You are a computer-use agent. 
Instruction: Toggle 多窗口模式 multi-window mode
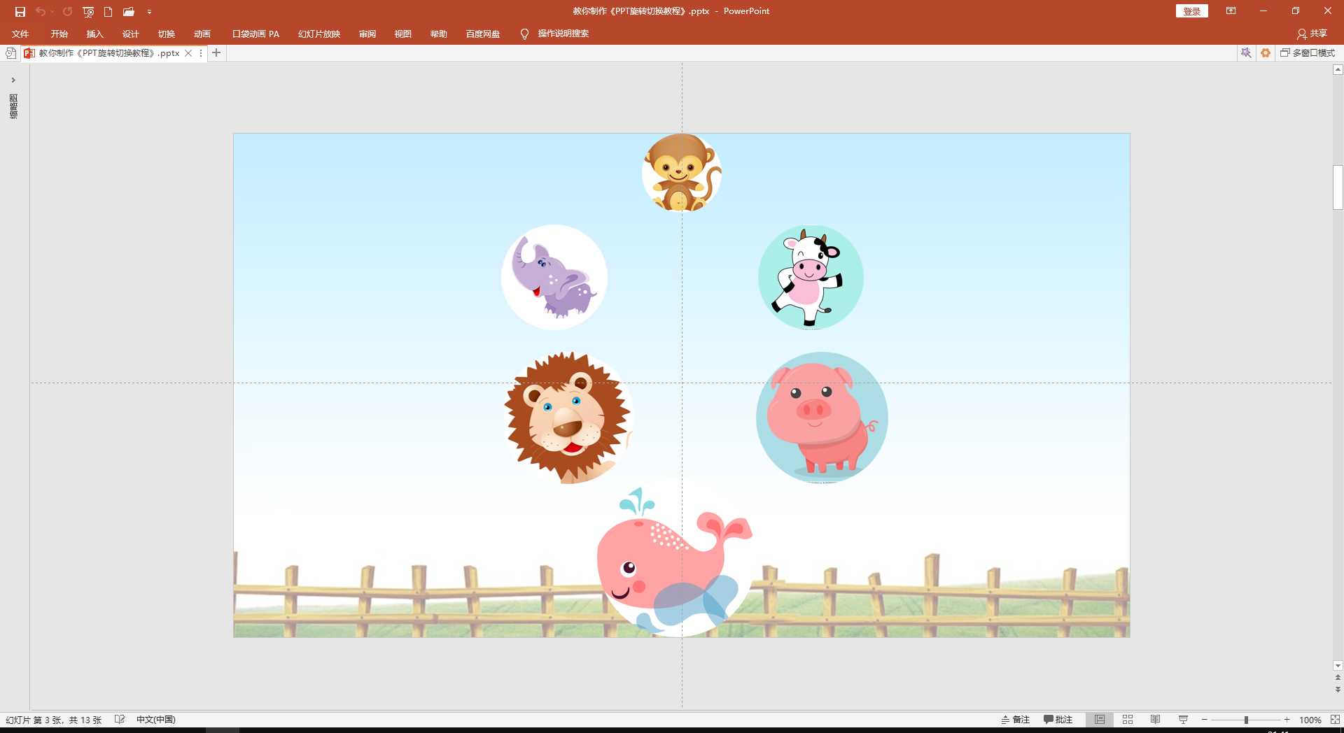1308,53
